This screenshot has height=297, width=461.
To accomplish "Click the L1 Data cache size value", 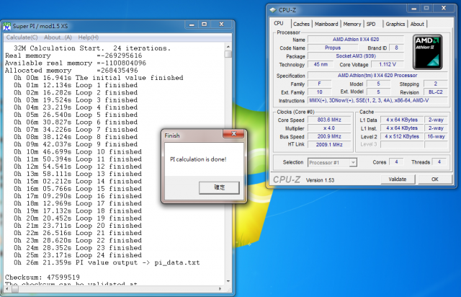I will (x=402, y=120).
